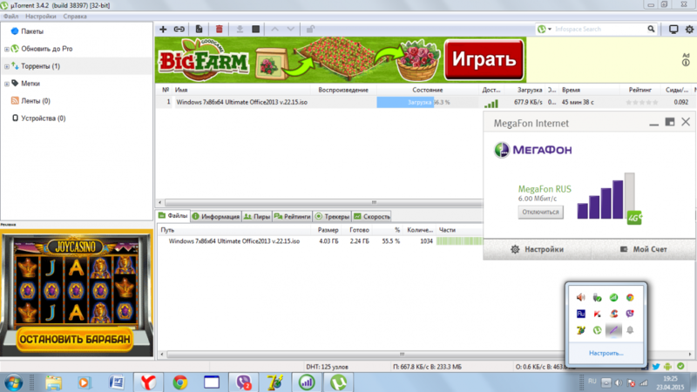The image size is (697, 392).
Task: Open preferences with the gear icon
Action: (x=689, y=30)
